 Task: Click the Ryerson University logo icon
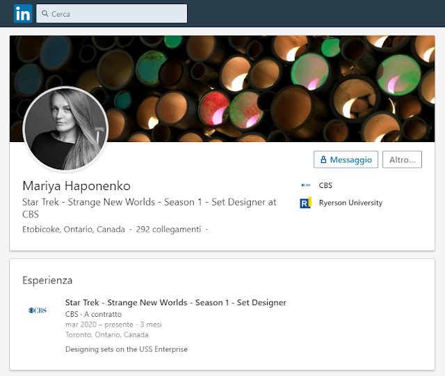pos(306,203)
